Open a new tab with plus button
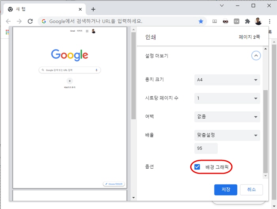 93,9
